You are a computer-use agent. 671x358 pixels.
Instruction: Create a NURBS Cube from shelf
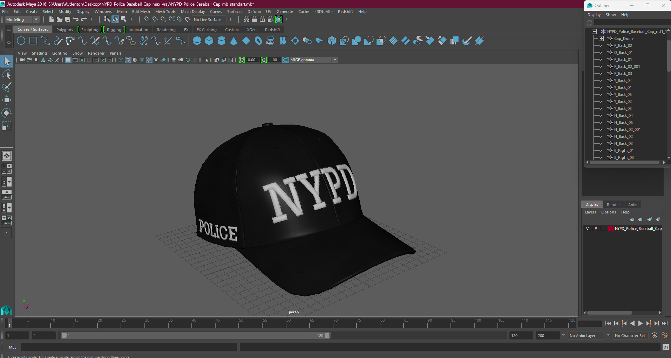(x=209, y=41)
